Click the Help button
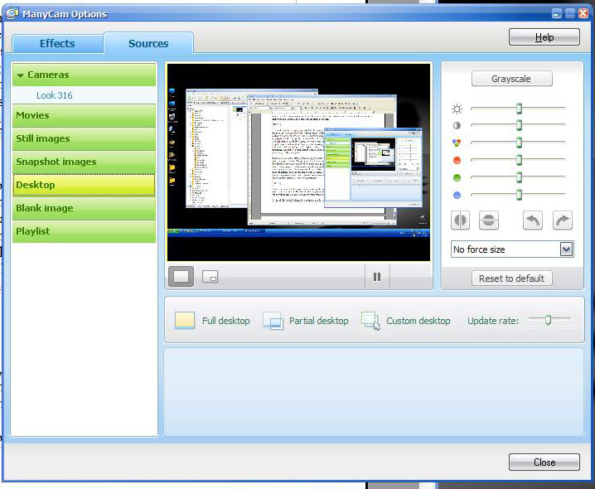Screen dimensions: 595x489 click(544, 37)
